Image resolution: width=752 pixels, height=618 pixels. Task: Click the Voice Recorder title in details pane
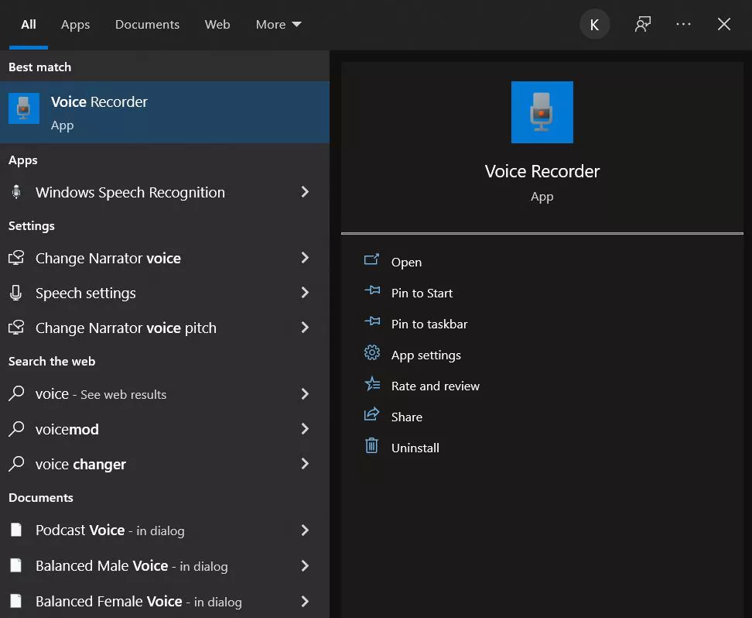[542, 171]
